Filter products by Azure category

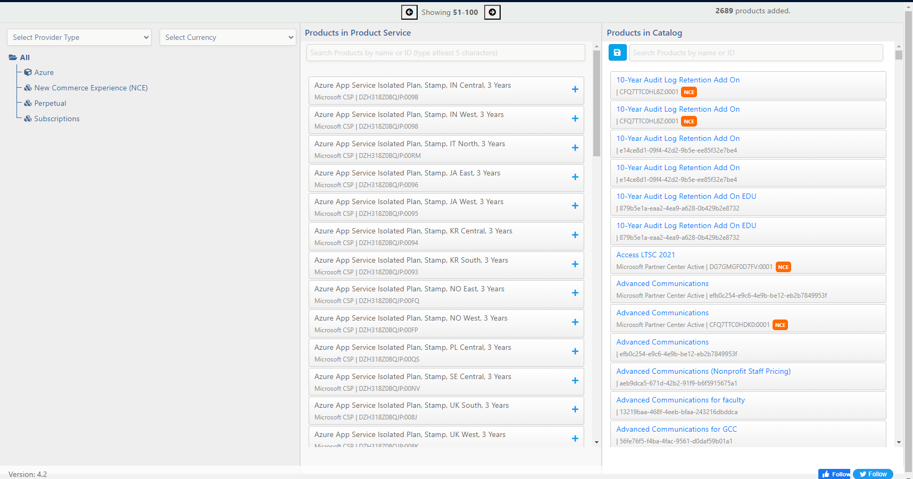(44, 72)
